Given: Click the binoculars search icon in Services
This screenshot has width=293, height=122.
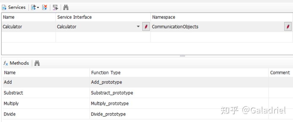Looking at the screenshot, I should click(x=66, y=7).
